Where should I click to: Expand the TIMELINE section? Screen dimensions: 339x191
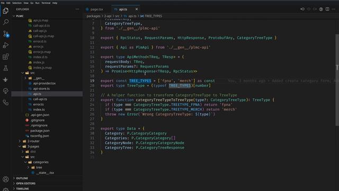(22, 189)
